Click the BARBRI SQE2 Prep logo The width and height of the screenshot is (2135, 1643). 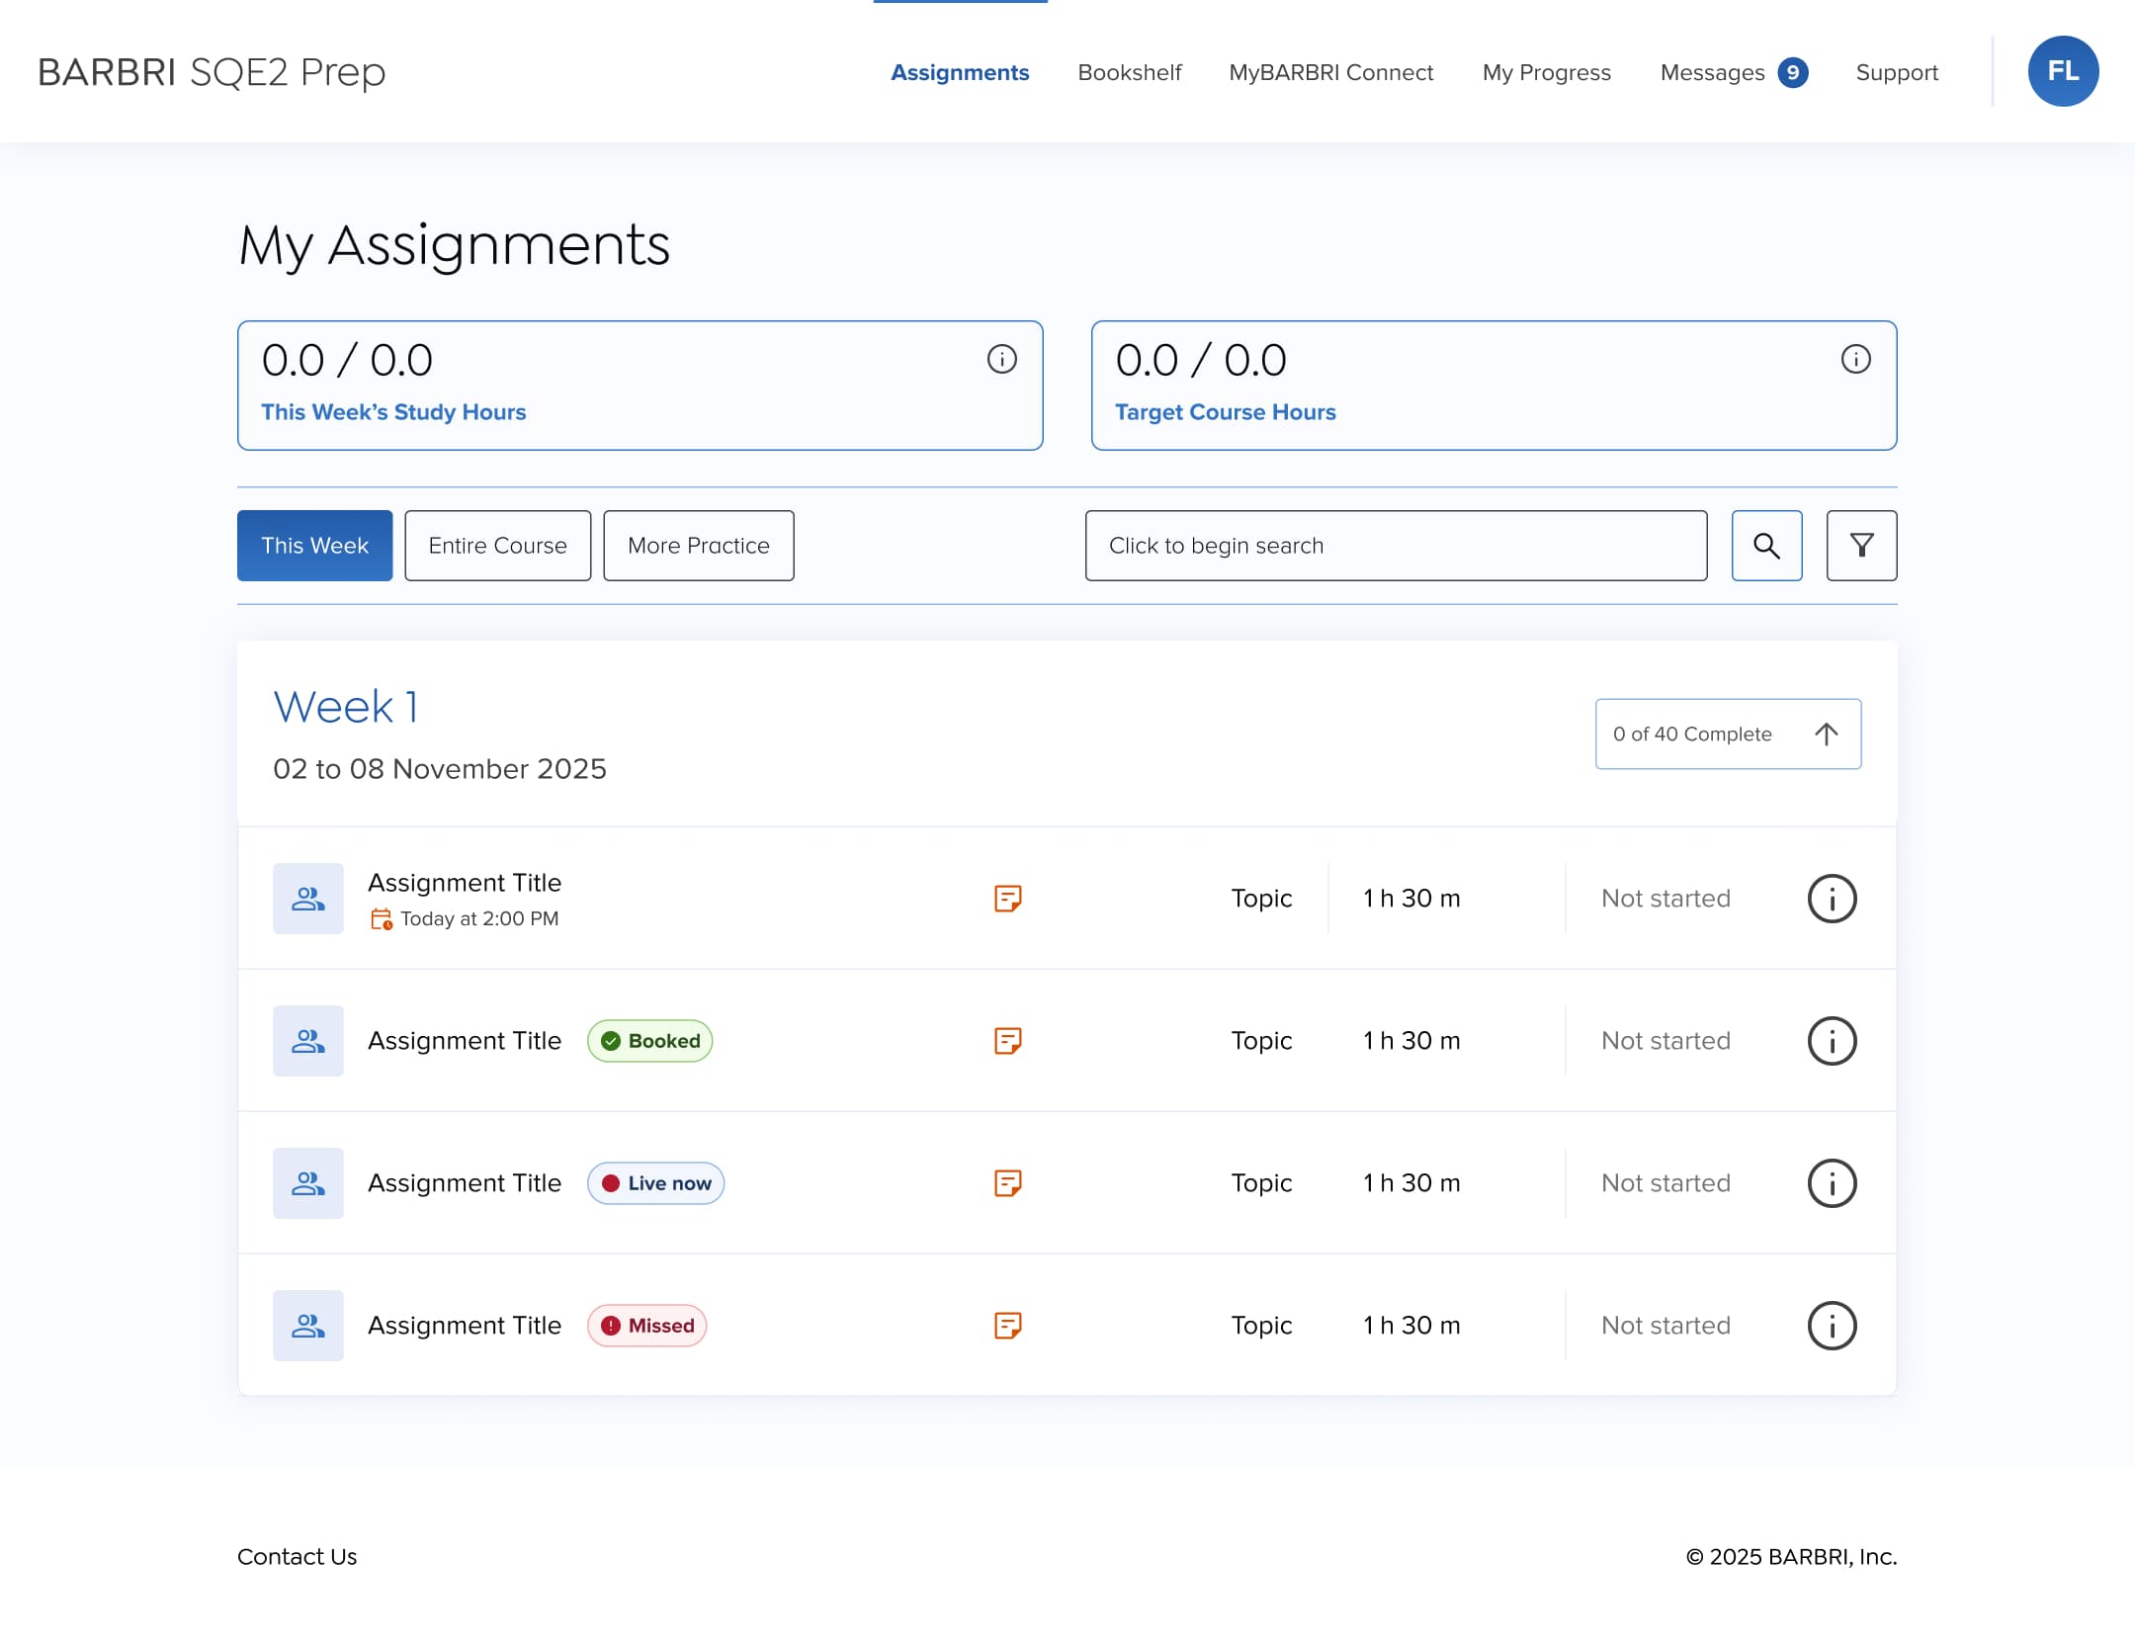[212, 72]
